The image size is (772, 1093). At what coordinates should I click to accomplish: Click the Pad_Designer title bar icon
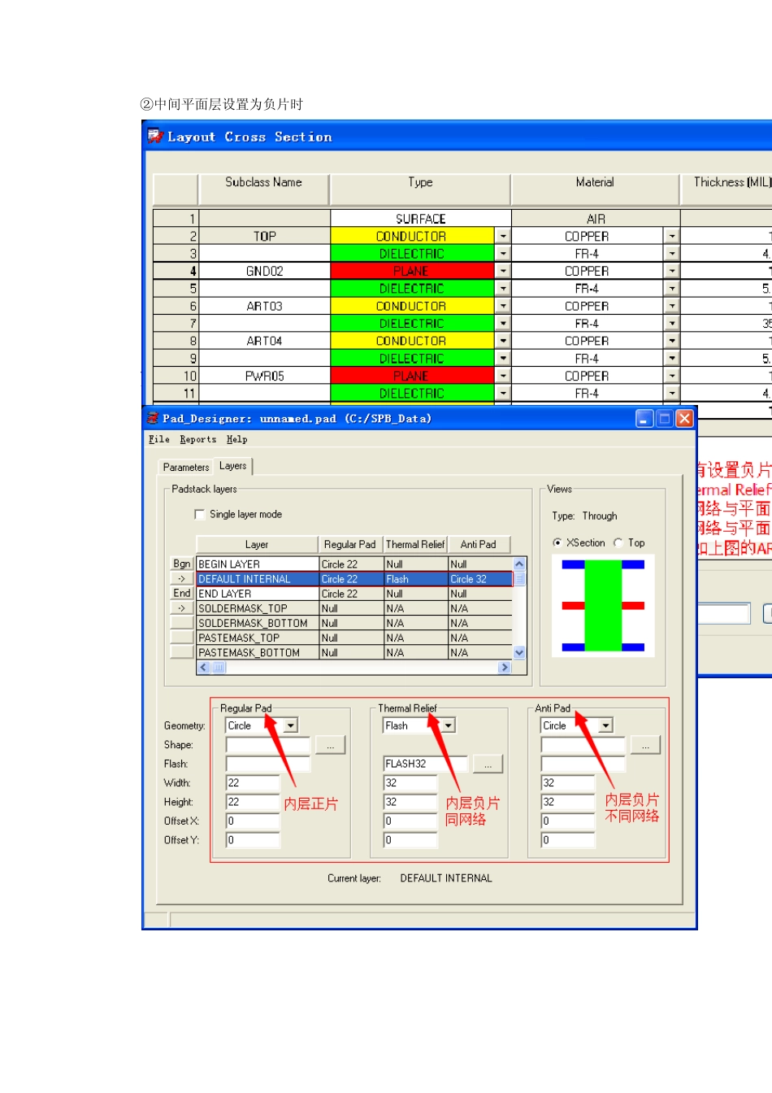coord(153,418)
